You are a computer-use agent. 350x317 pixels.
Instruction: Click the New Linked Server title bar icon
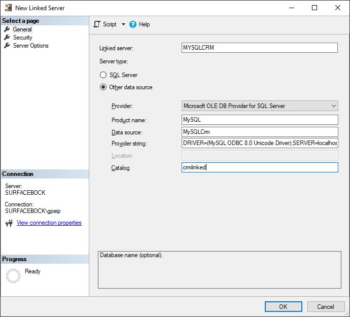tap(8, 8)
